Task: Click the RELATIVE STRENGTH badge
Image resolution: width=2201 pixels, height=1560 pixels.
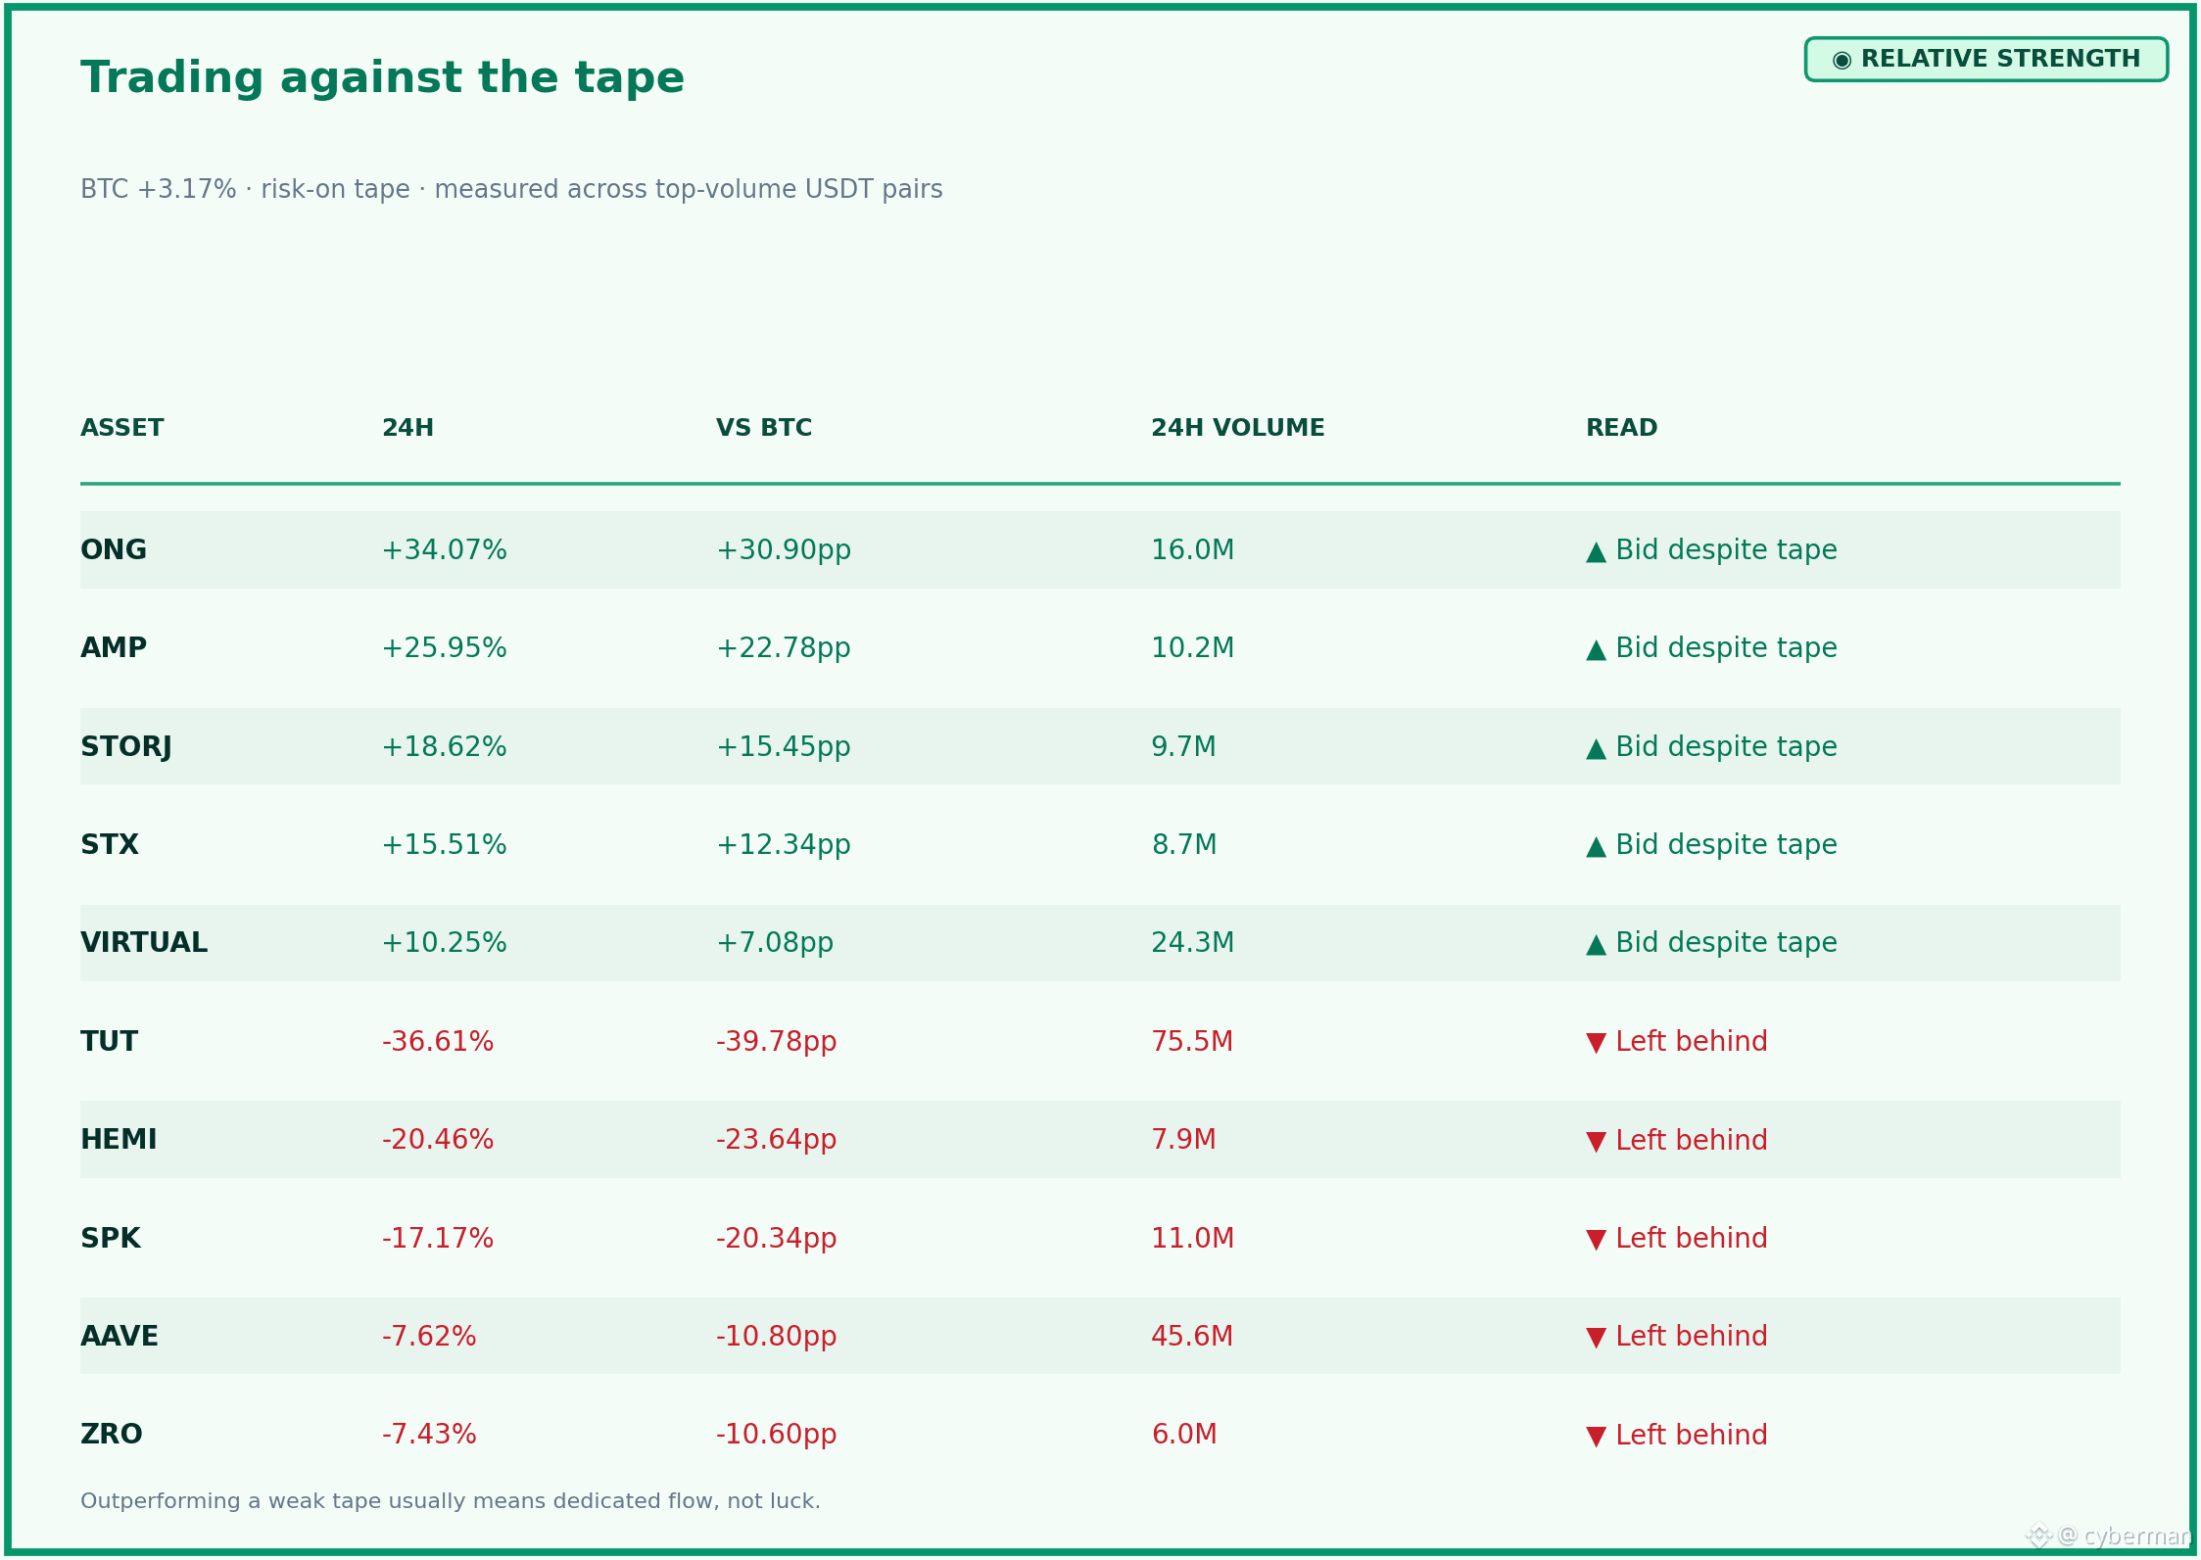Action: tap(1986, 60)
